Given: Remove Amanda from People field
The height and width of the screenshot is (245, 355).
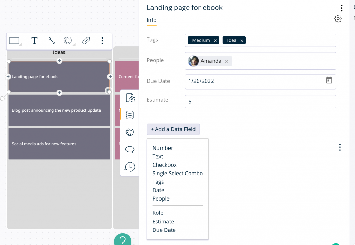Looking at the screenshot, I should (227, 61).
